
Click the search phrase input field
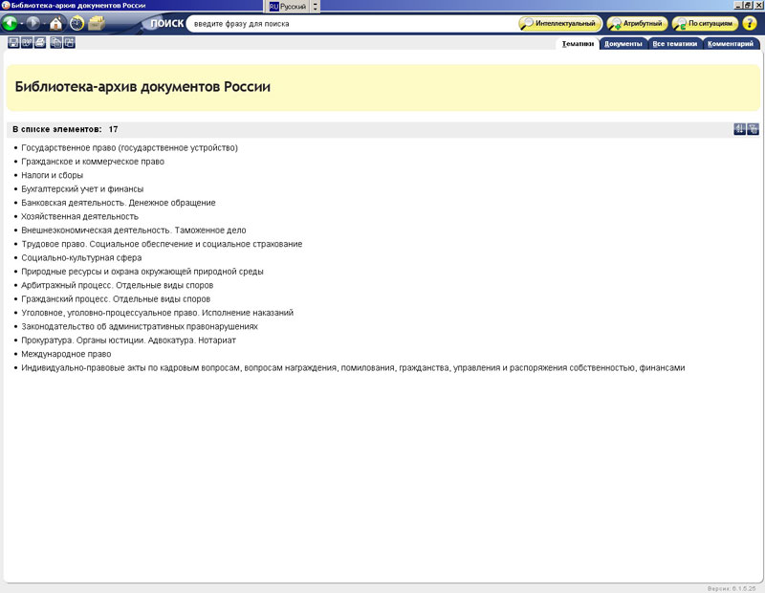[x=351, y=23]
